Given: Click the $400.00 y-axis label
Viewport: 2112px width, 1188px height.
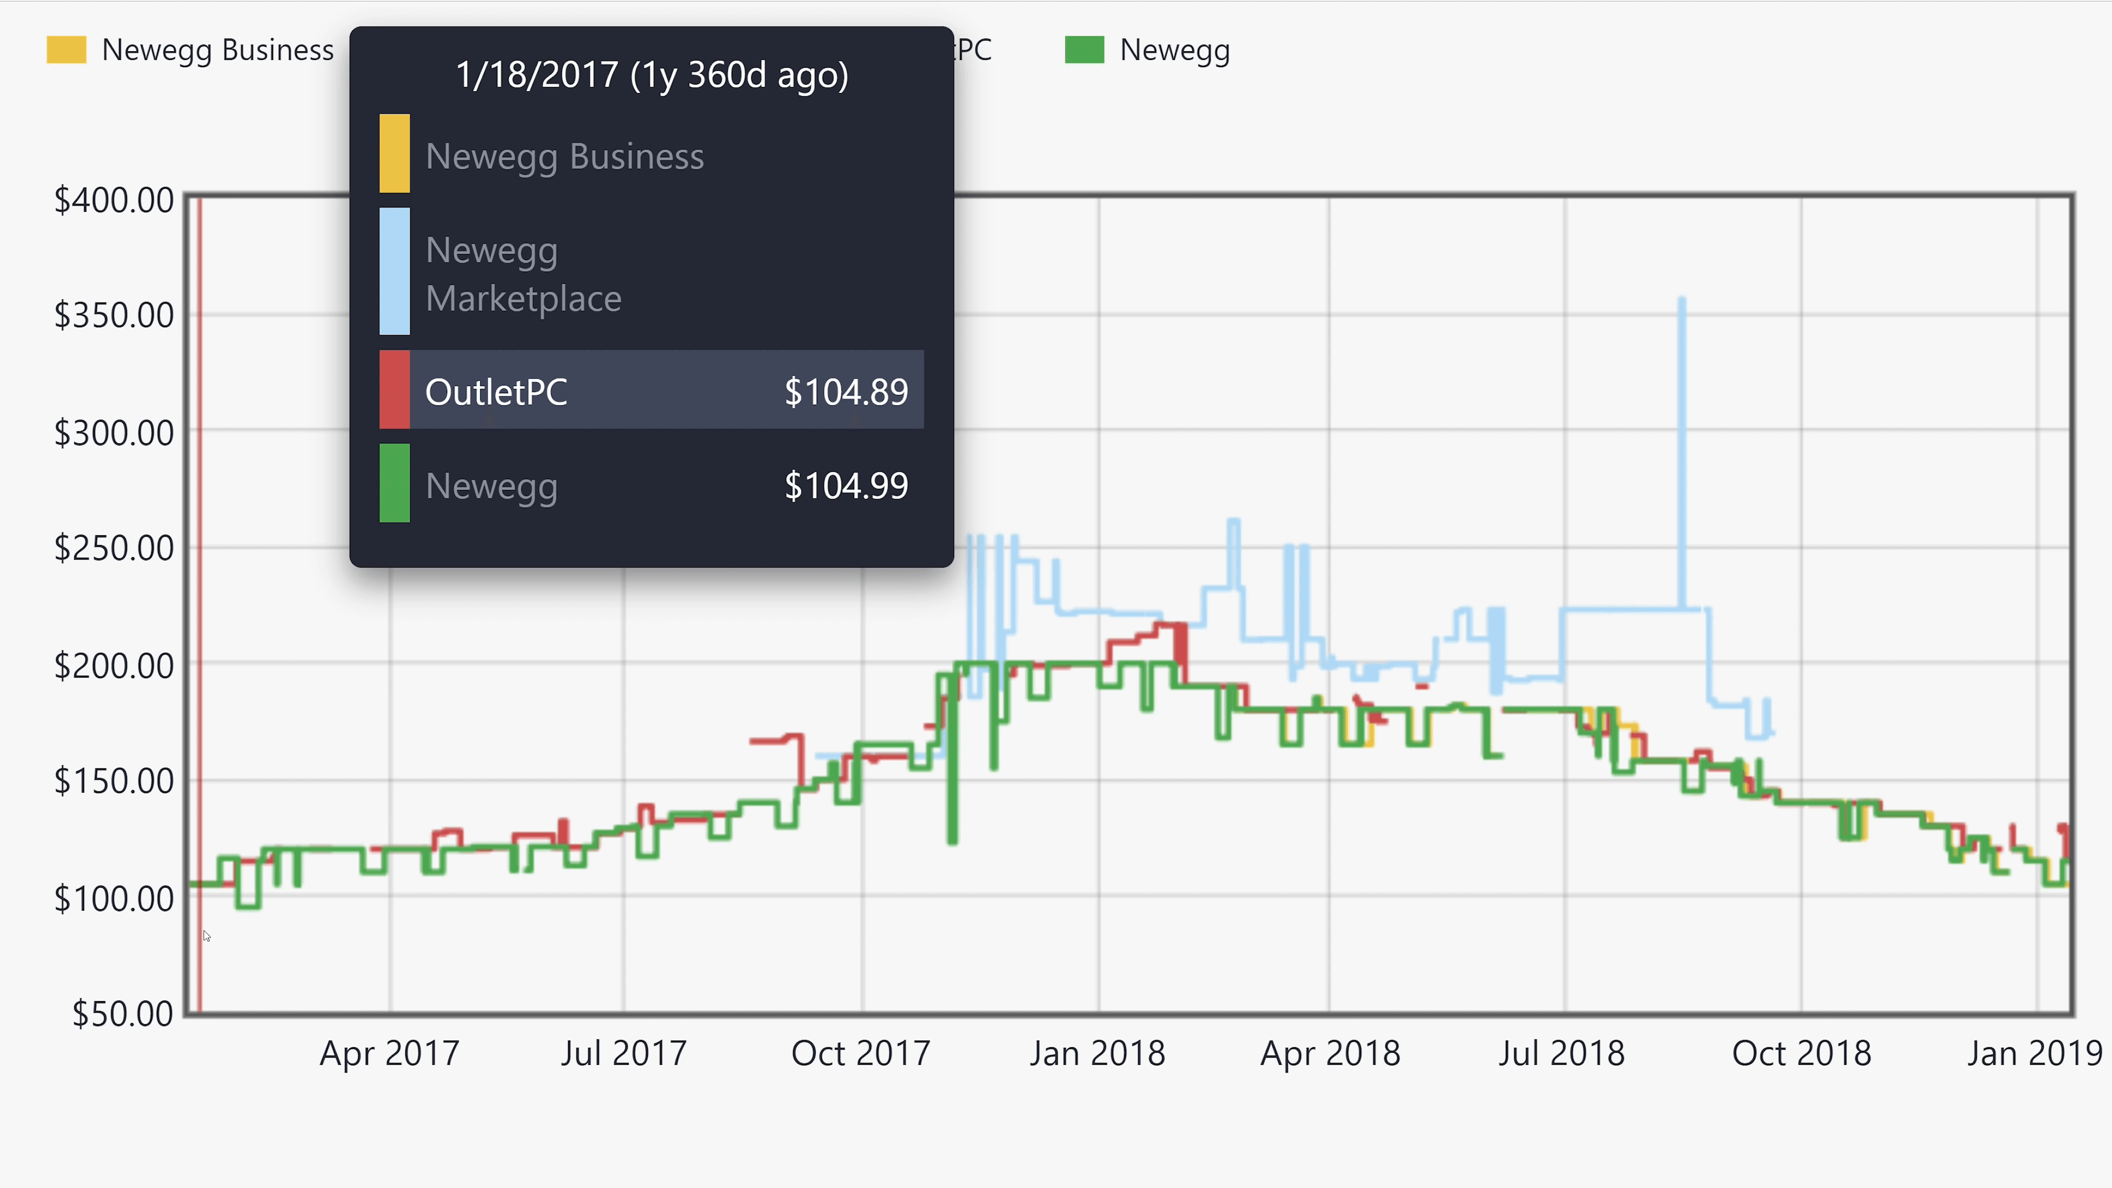Looking at the screenshot, I should [114, 200].
